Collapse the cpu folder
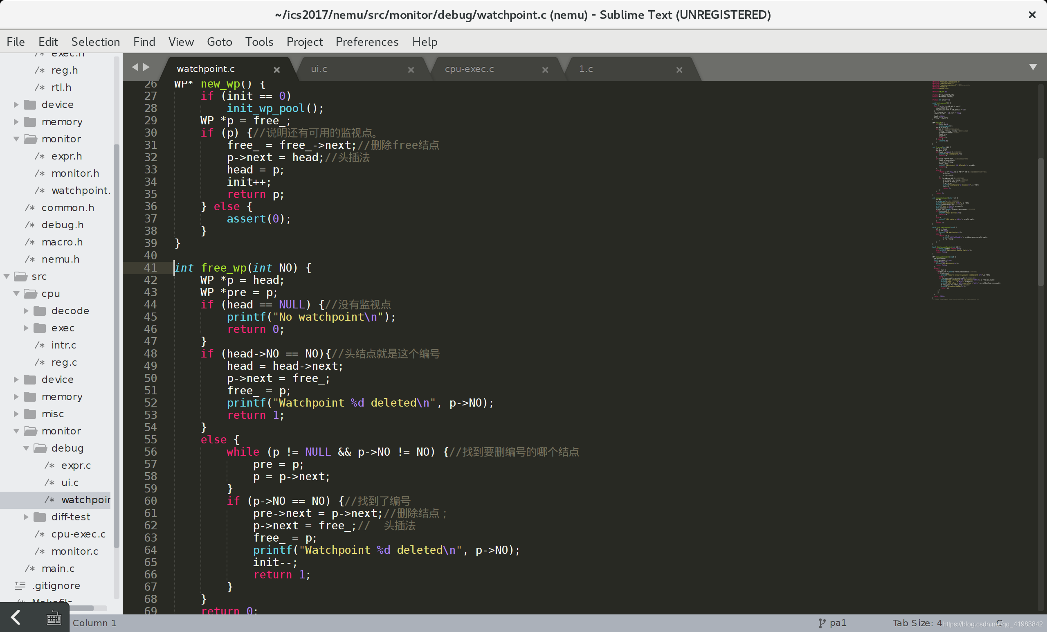The width and height of the screenshot is (1047, 632). tap(16, 294)
